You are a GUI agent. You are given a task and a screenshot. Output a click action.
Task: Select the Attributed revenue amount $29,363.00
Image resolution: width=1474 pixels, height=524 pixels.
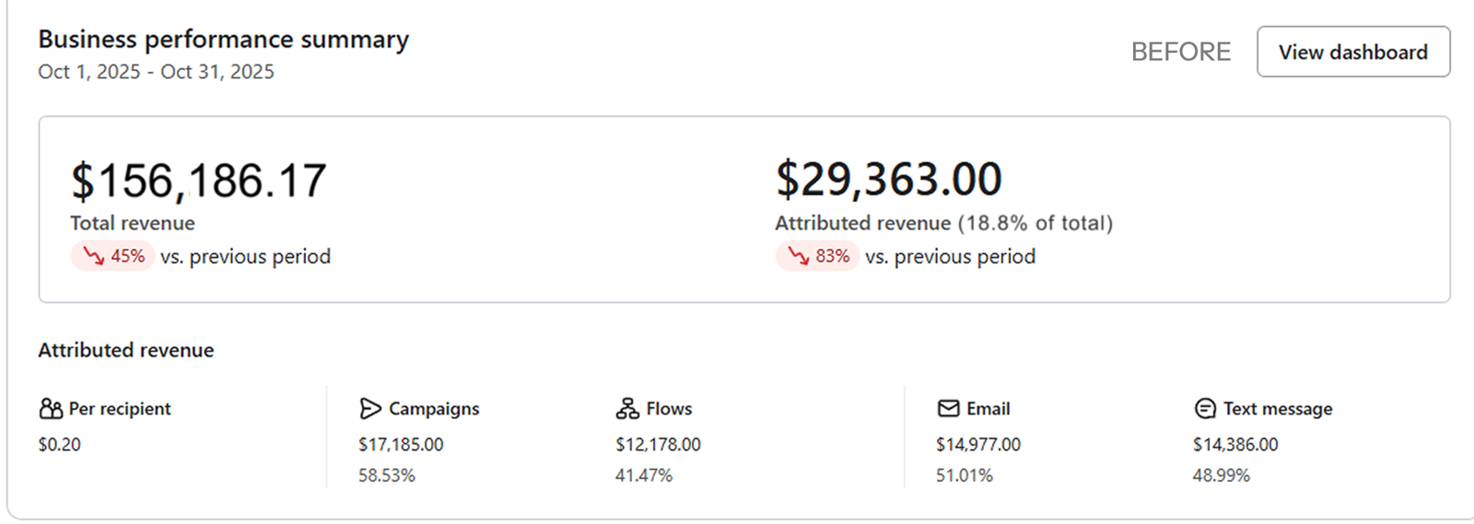[x=888, y=179]
